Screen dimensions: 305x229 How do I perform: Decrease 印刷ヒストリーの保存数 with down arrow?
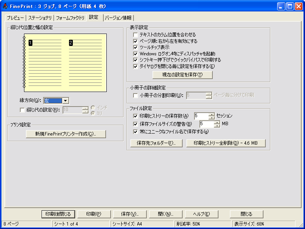tap(212, 118)
